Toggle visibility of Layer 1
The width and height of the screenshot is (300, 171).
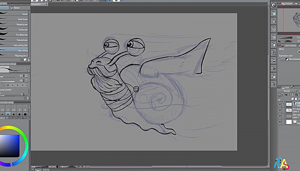pos(280,116)
